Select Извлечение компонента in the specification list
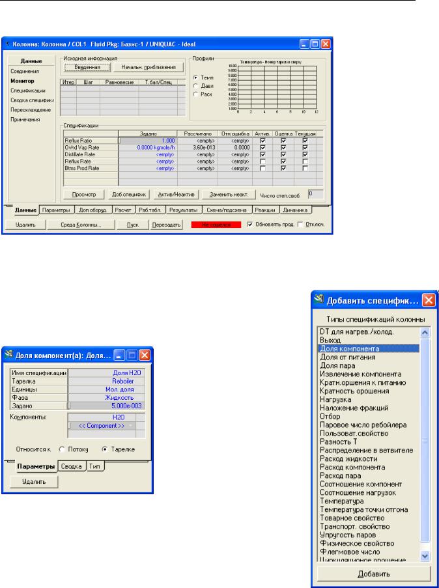Screen dimensions: 439x588 (361, 374)
